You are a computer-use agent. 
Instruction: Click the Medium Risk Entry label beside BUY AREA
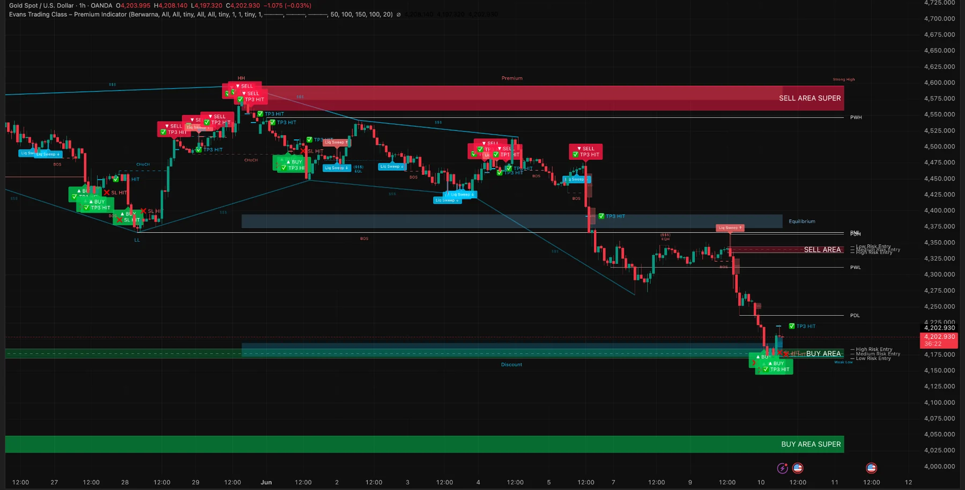(878, 354)
